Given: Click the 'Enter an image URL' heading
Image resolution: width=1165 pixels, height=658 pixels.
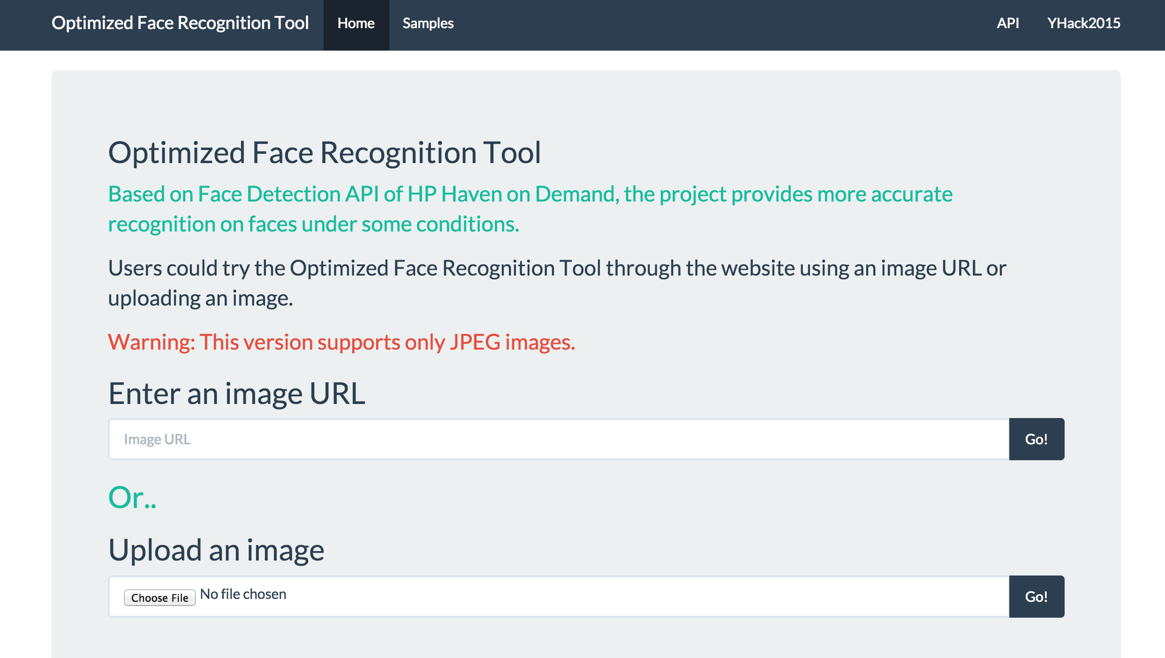Looking at the screenshot, I should 236,394.
